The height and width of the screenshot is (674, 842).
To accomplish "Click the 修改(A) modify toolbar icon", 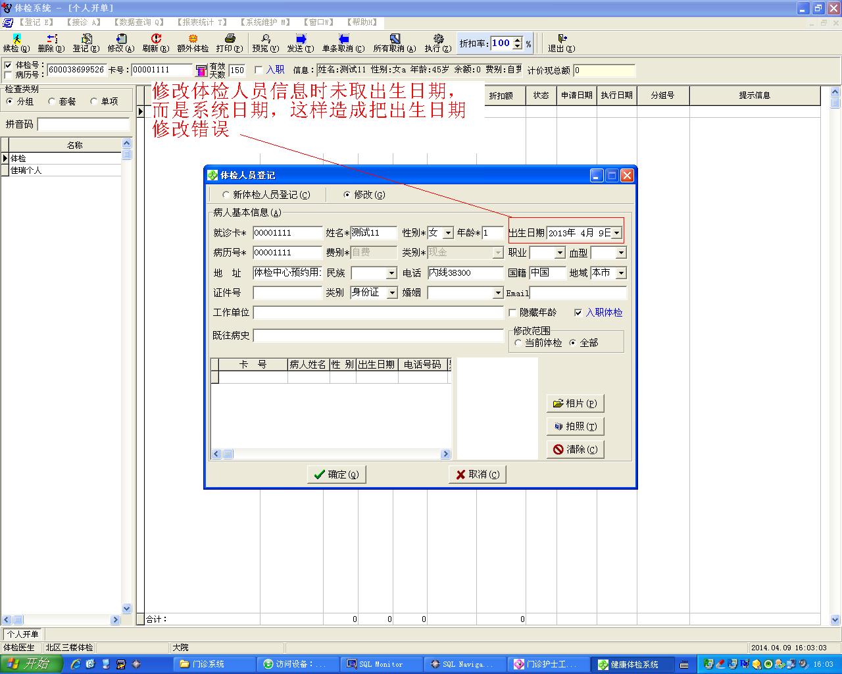I will pos(121,43).
